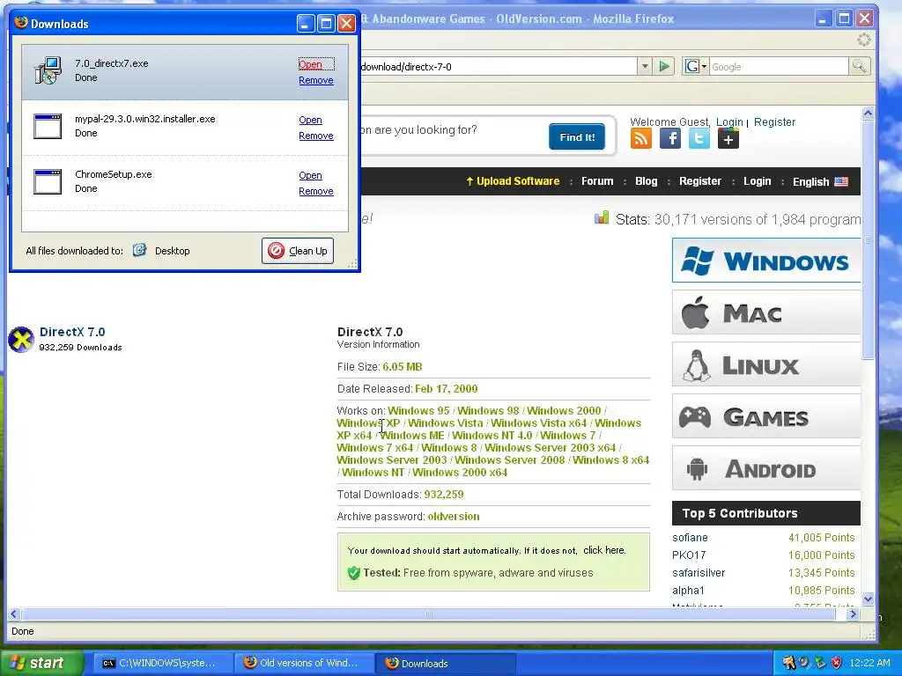Click the green Tested shield icon
This screenshot has height=676, width=902.
tap(354, 572)
